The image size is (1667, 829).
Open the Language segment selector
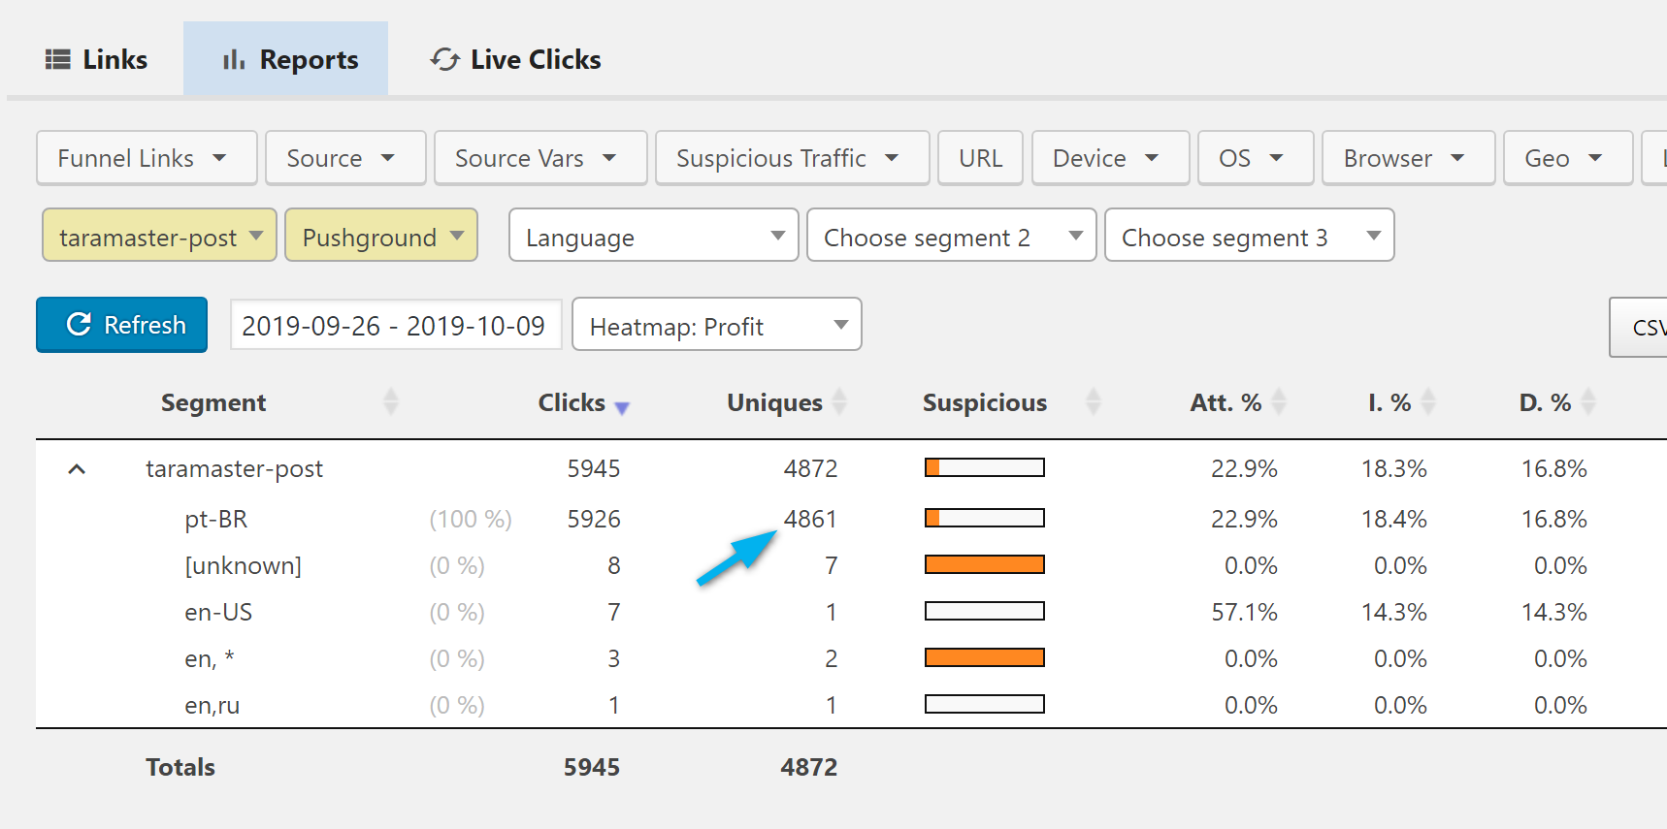[x=654, y=236]
